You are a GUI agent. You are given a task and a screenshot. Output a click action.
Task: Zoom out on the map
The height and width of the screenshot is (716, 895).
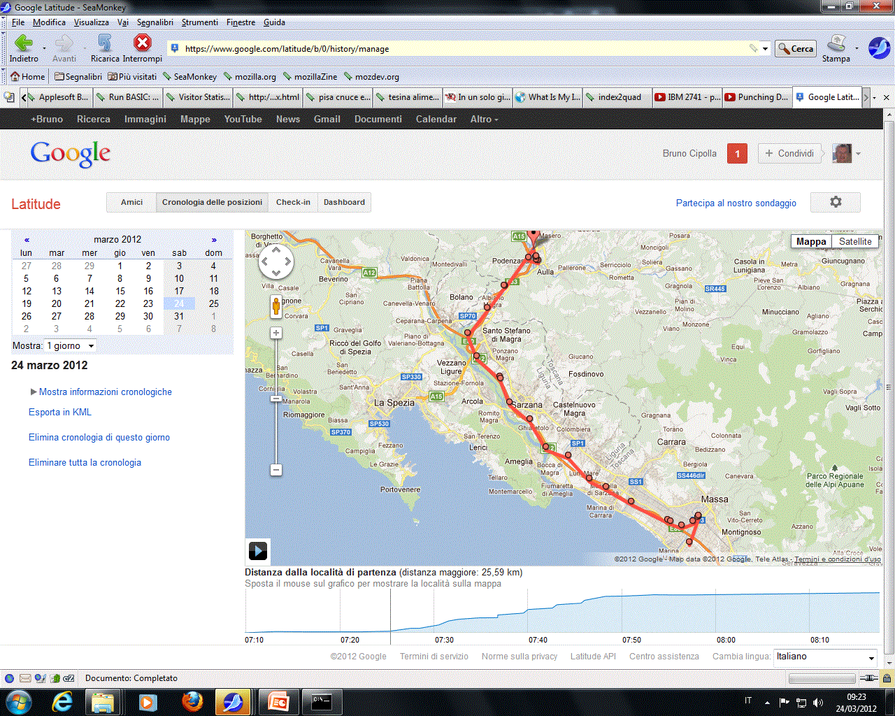point(276,470)
